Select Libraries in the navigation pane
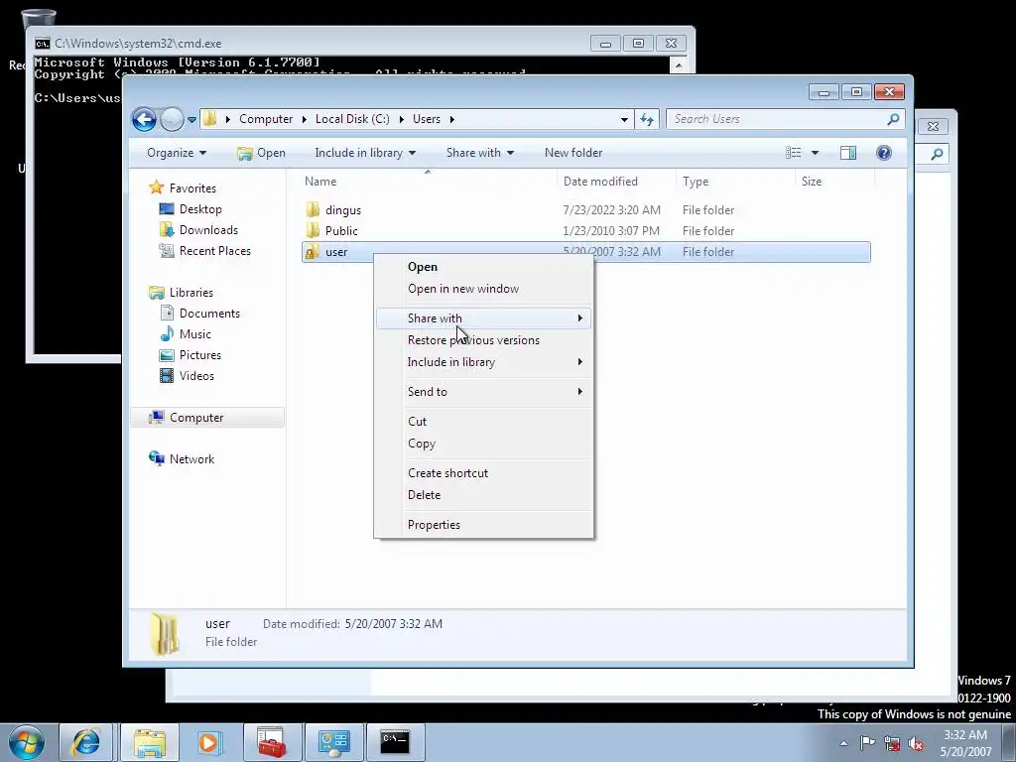This screenshot has height=762, width=1016. coord(191,293)
